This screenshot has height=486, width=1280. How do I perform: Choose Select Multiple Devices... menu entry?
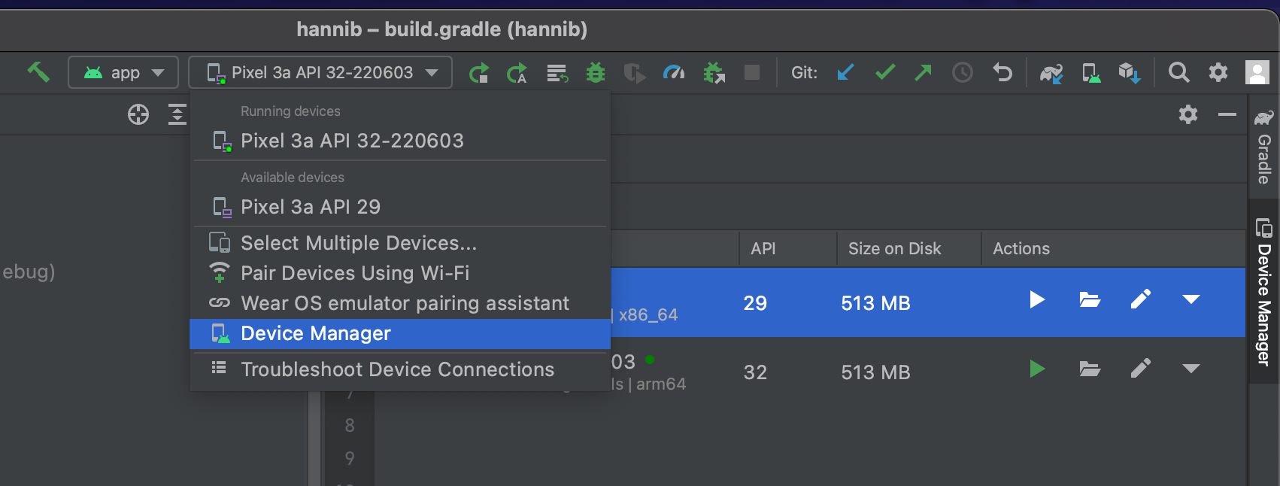400,243
